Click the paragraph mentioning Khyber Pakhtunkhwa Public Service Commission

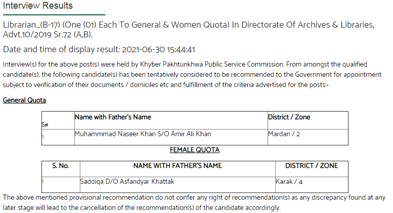point(192,75)
